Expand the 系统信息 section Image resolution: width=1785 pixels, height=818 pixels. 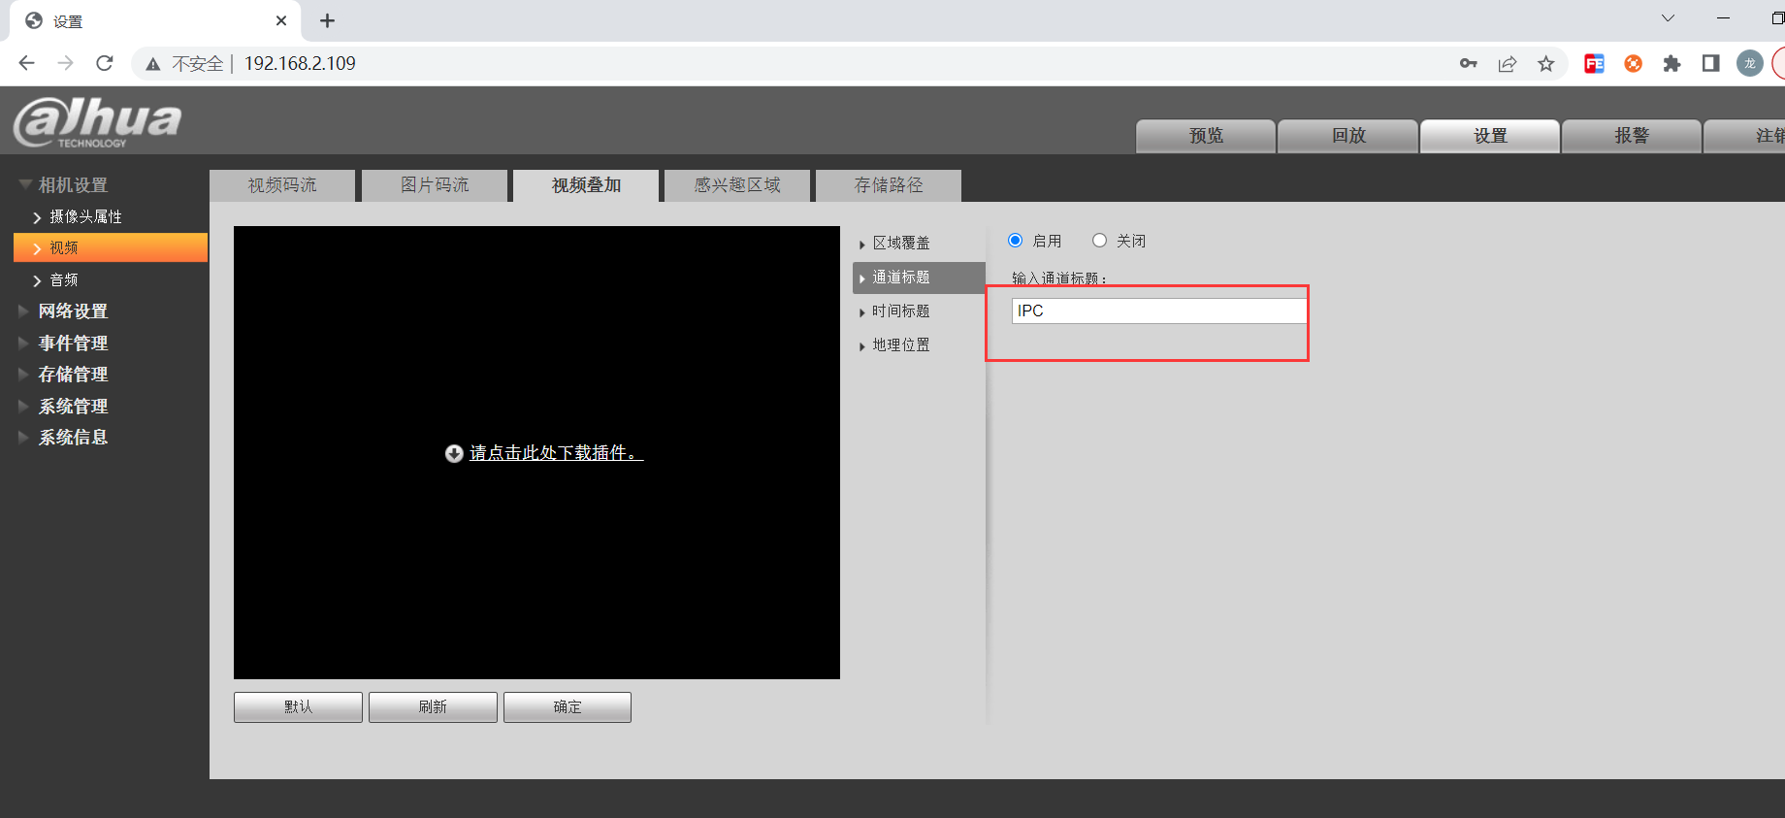(72, 437)
